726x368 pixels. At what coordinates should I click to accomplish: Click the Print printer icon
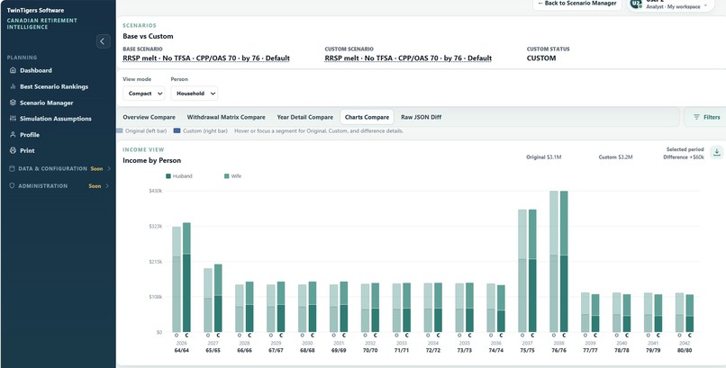tap(13, 150)
